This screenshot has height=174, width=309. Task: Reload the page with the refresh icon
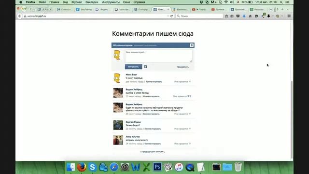point(171,16)
